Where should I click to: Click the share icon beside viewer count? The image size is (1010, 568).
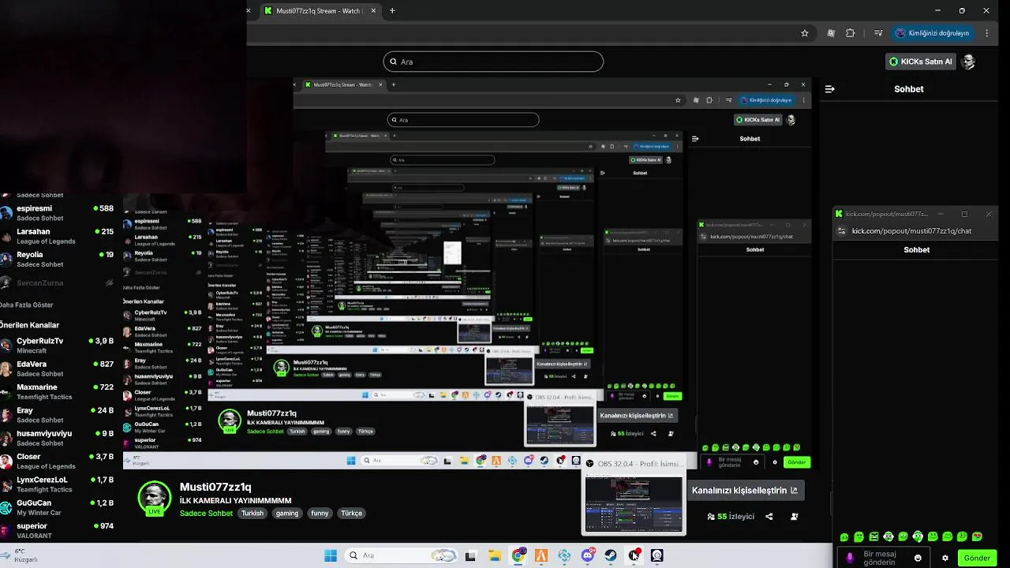(769, 517)
